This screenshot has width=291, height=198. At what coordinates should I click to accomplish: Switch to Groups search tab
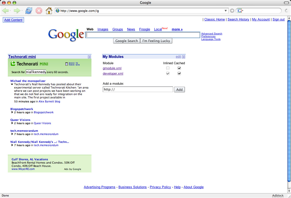point(118,29)
